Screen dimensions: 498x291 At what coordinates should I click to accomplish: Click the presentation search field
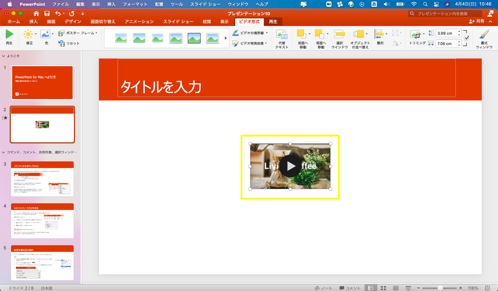[445, 14]
